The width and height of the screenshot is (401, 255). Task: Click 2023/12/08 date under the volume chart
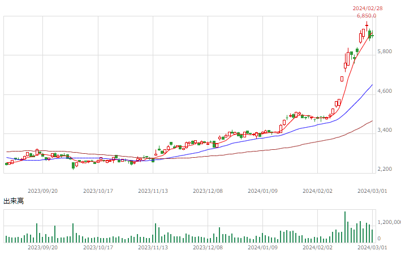[208, 248]
